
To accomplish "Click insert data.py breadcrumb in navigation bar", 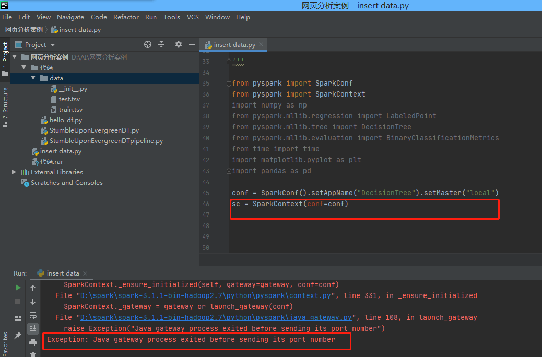I will [x=76, y=30].
